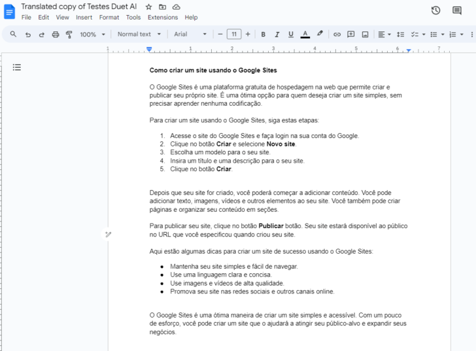The height and width of the screenshot is (351, 476).
Task: Open the Edit menu
Action: 43,17
